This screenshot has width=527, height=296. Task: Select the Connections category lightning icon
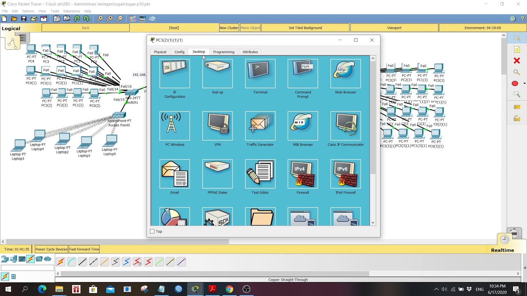click(x=30, y=259)
